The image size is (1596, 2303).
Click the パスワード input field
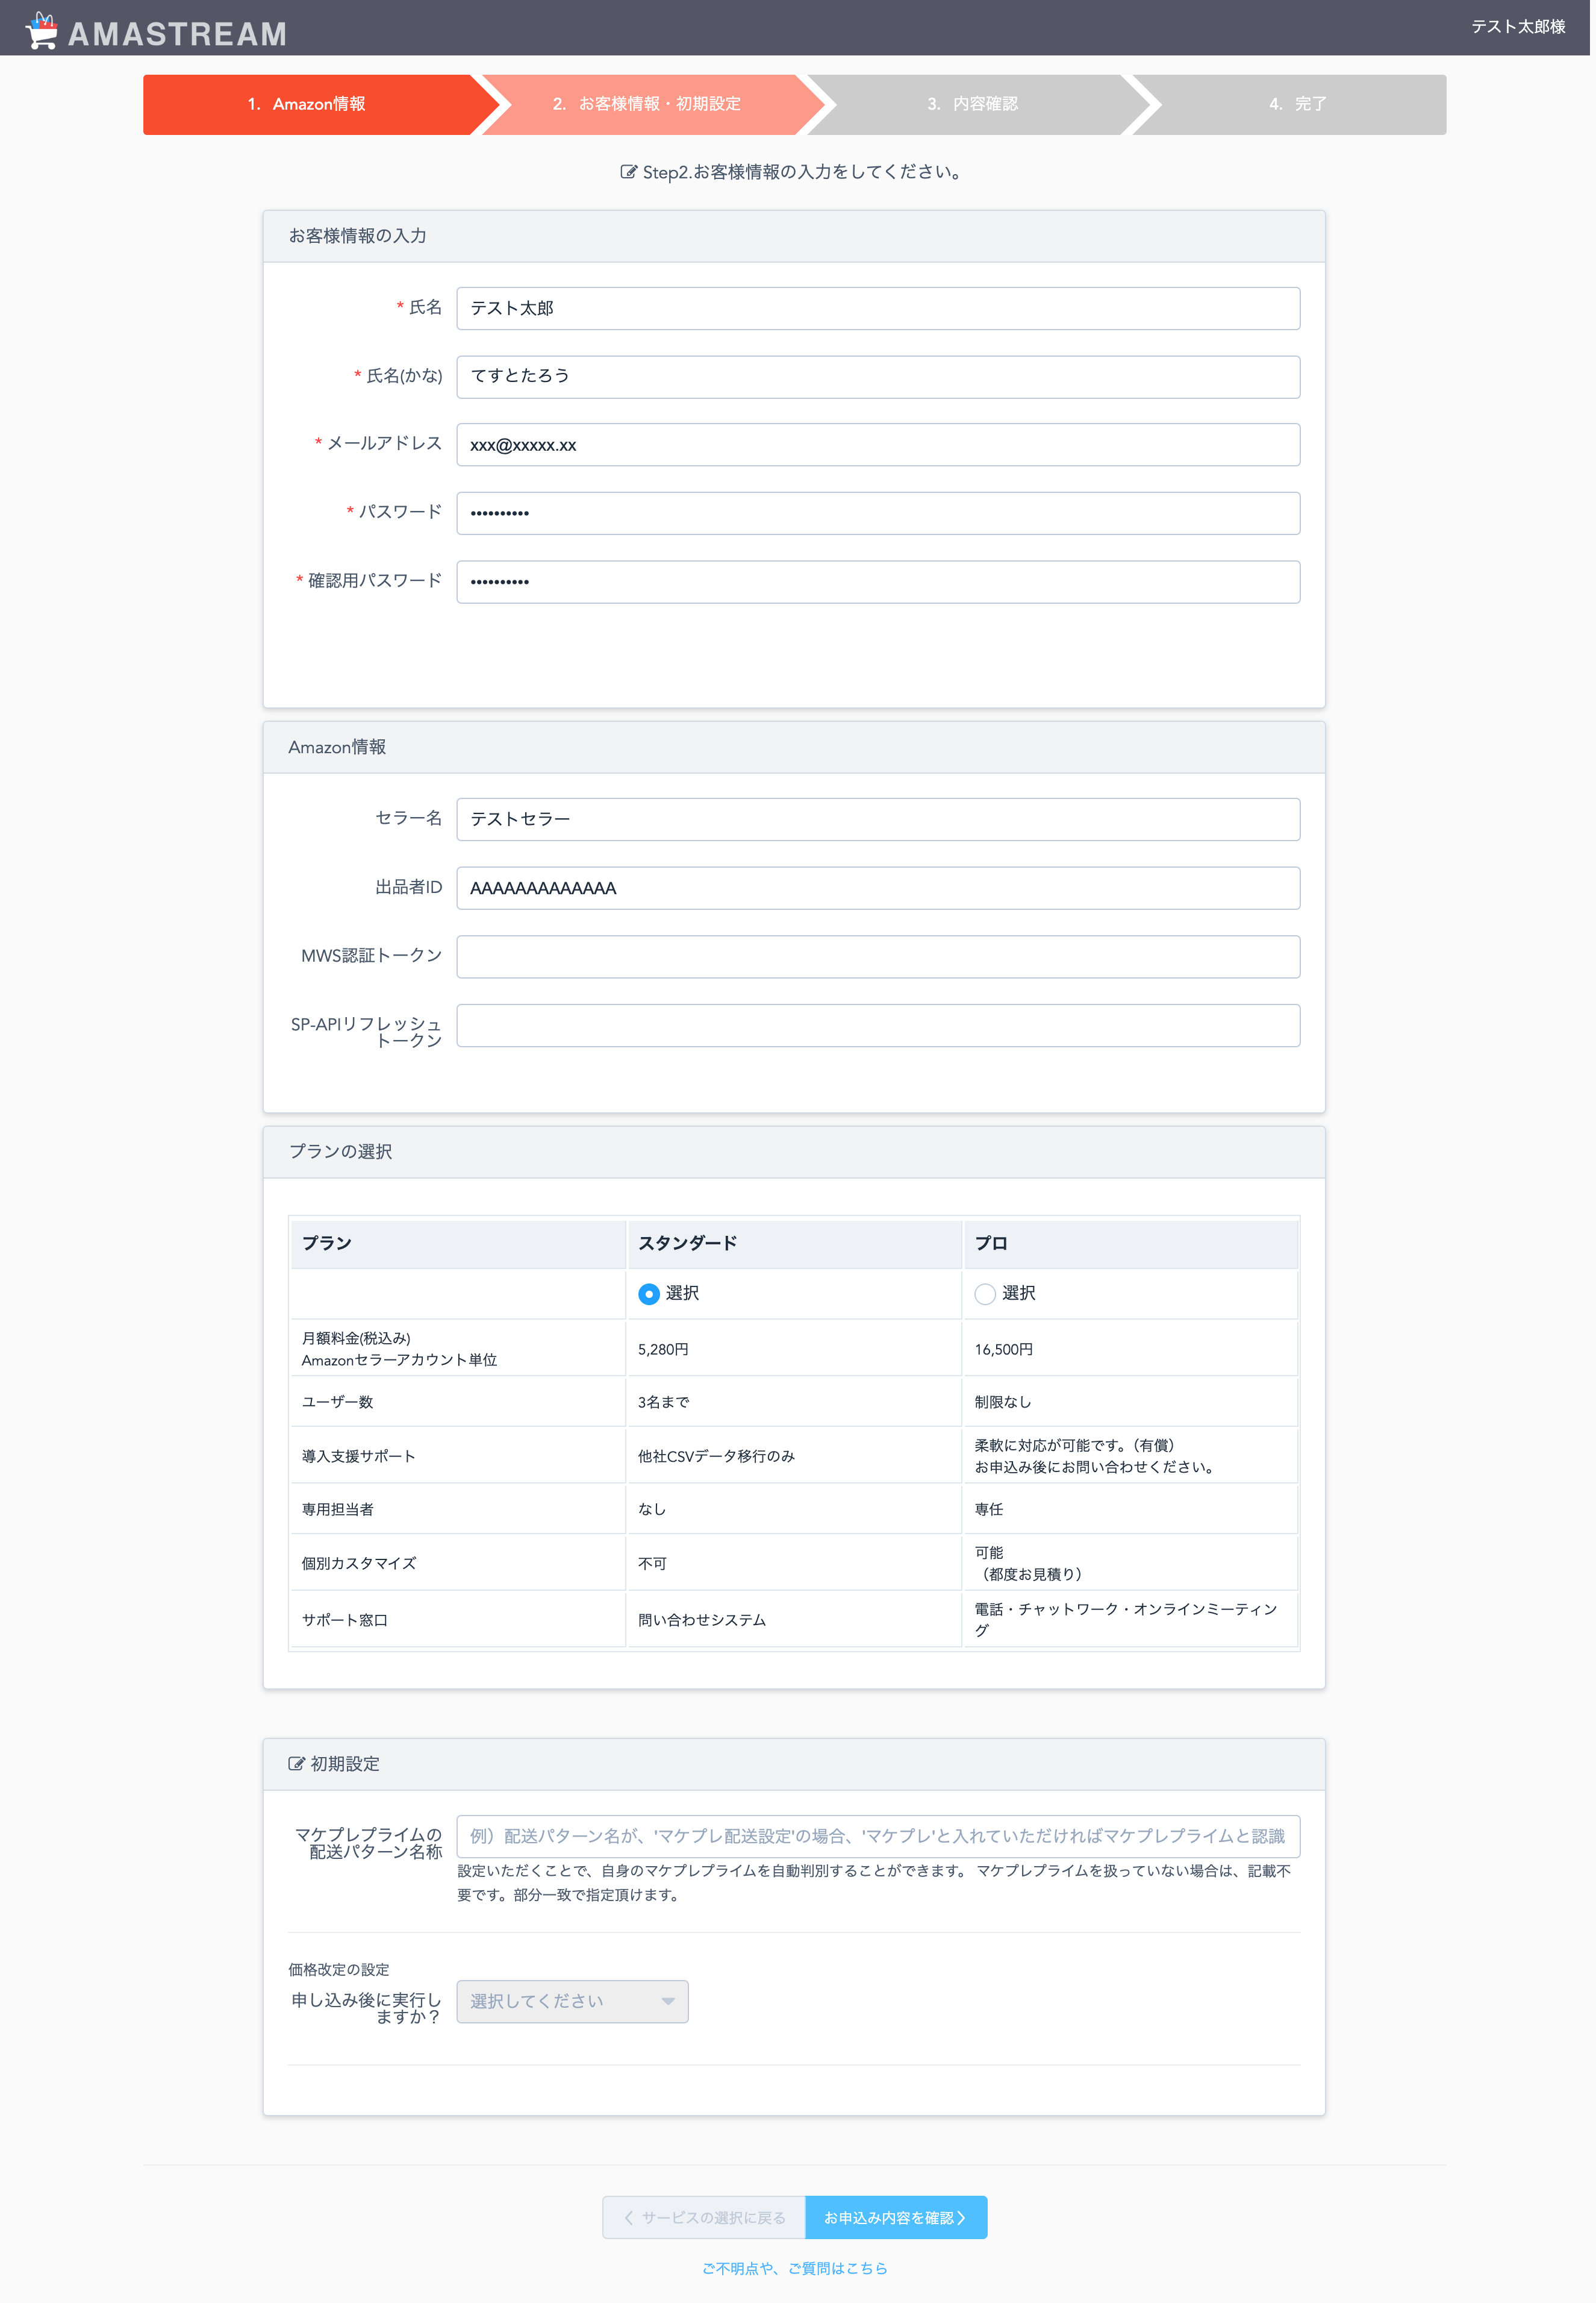point(878,513)
